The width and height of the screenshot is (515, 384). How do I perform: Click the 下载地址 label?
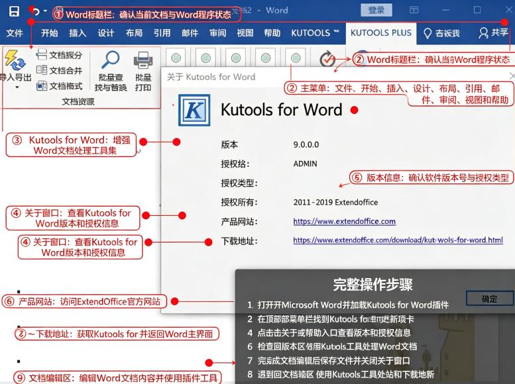pos(239,241)
